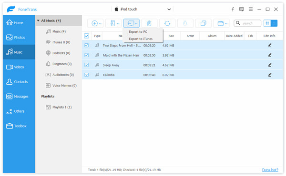This screenshot has height=176, width=286.
Task: Toggle the select-all checkbox in header
Action: point(86,36)
